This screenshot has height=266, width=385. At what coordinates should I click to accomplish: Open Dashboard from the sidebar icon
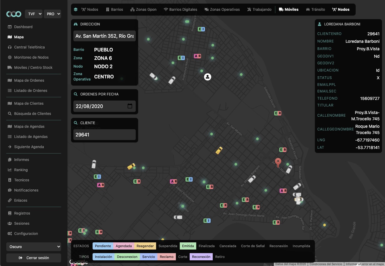10,27
